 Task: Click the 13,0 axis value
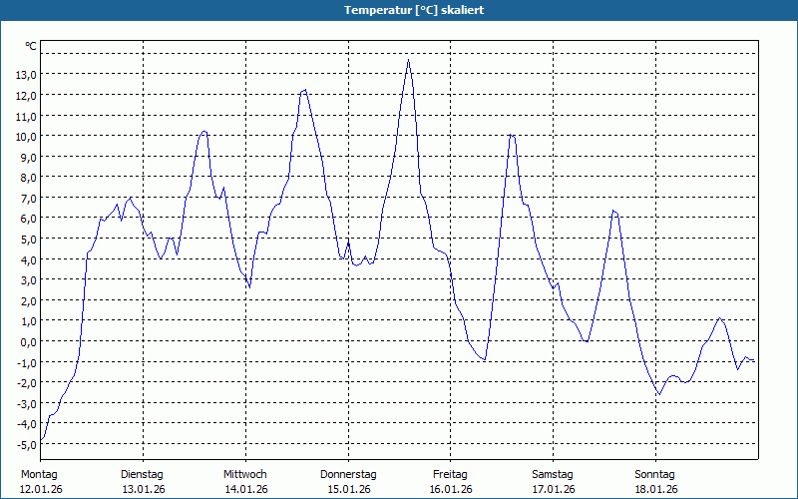pos(26,75)
